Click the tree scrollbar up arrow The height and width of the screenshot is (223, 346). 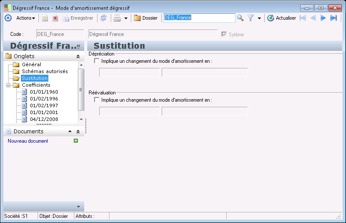point(81,65)
